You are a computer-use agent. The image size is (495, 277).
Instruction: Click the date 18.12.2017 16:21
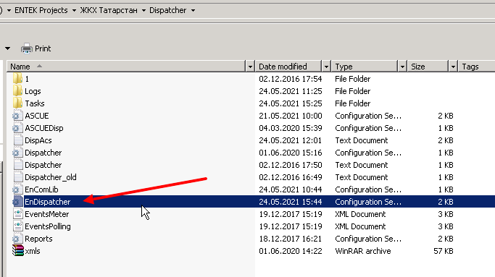click(x=291, y=239)
